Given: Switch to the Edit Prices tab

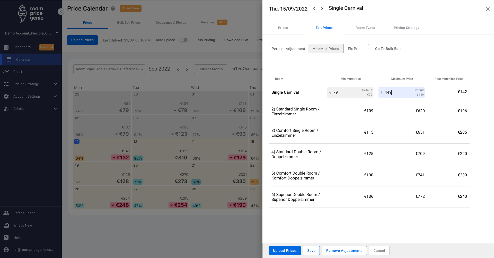Looking at the screenshot, I should [x=324, y=28].
